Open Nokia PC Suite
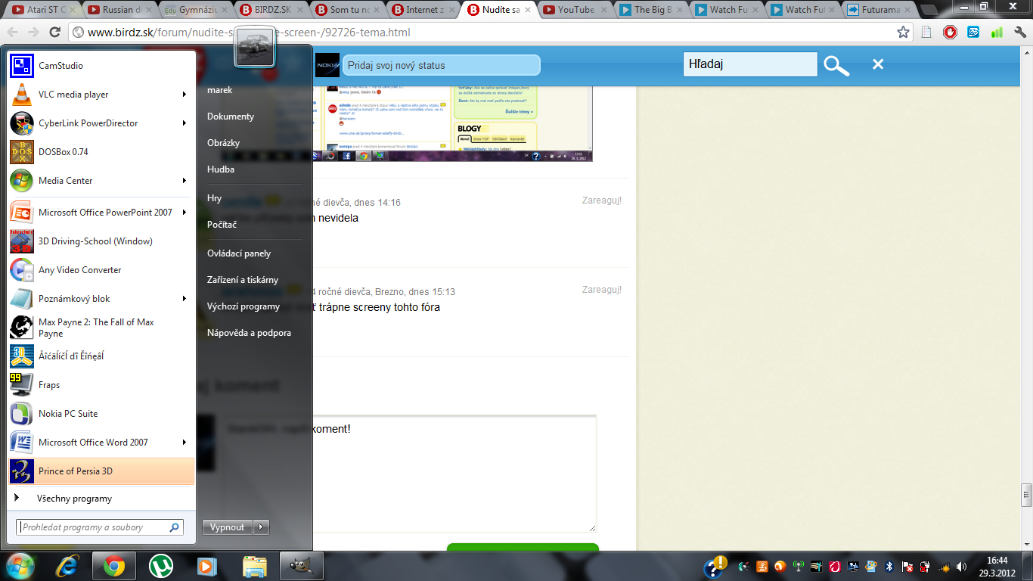 pyautogui.click(x=101, y=414)
